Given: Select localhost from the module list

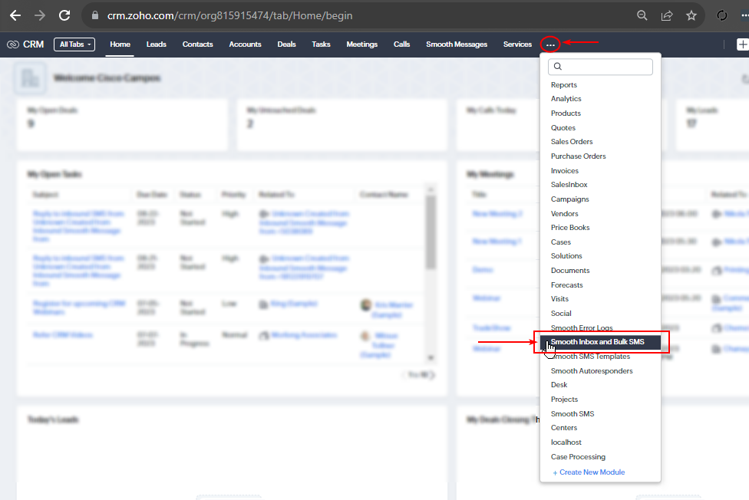Looking at the screenshot, I should (566, 442).
